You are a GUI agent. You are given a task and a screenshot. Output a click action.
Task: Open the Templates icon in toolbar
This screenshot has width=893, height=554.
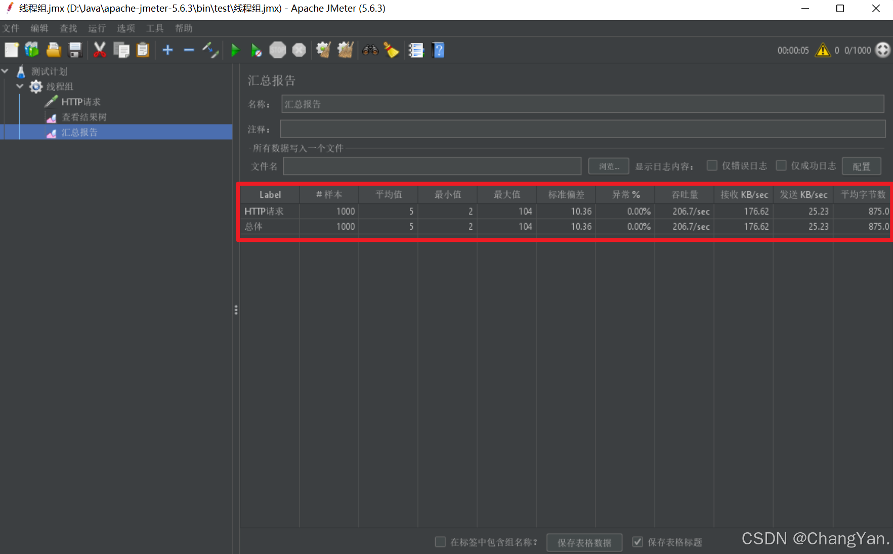coord(32,50)
